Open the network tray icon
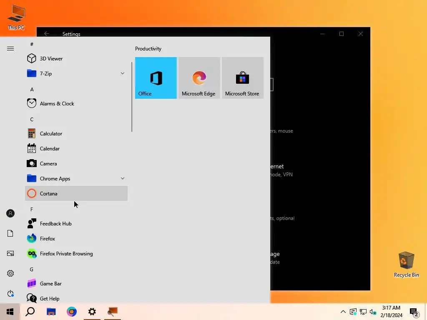 363,312
